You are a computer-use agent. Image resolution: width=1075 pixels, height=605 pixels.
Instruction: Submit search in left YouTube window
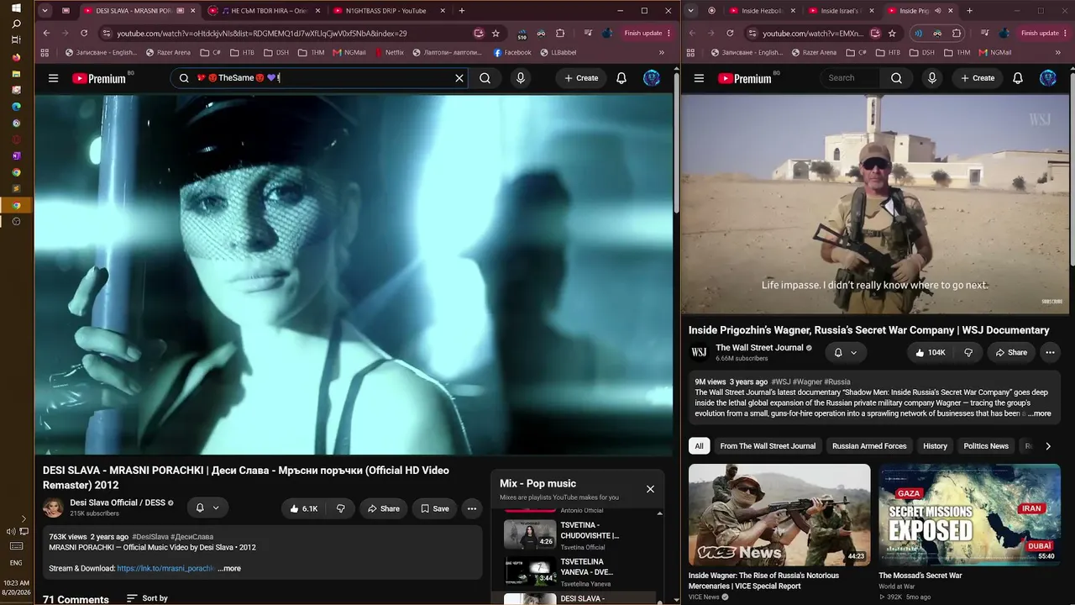(485, 78)
